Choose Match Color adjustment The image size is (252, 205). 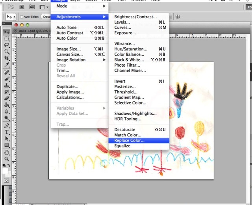point(139,135)
